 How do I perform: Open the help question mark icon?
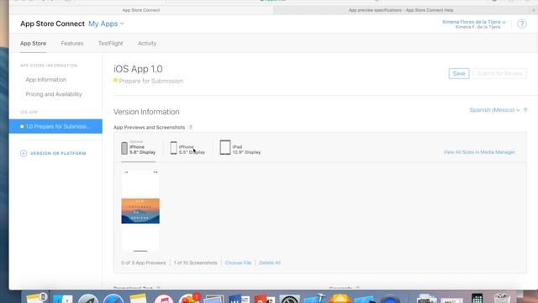tap(521, 24)
